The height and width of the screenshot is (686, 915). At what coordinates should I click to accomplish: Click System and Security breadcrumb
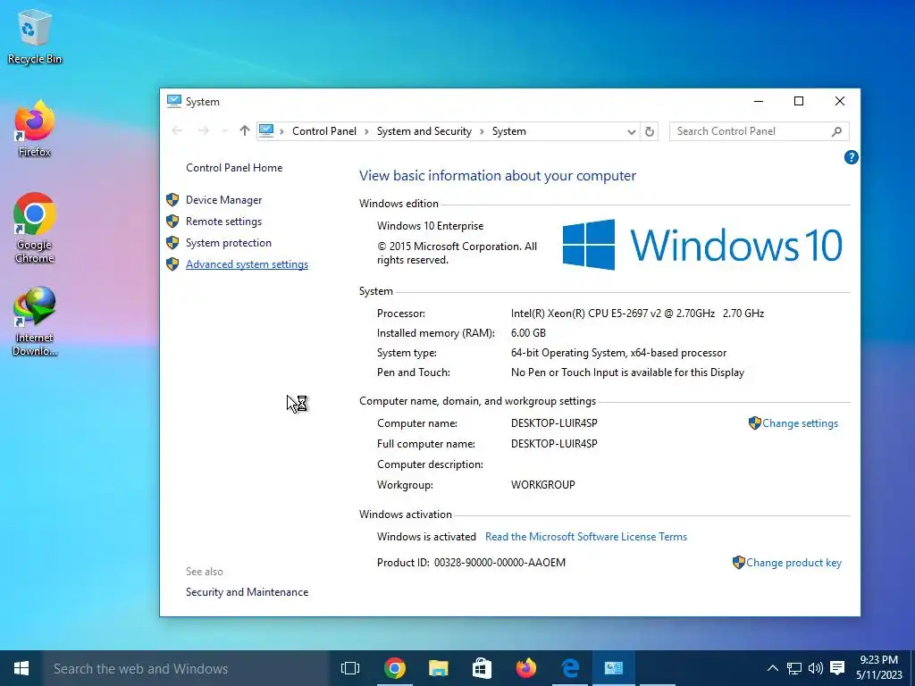(x=424, y=131)
